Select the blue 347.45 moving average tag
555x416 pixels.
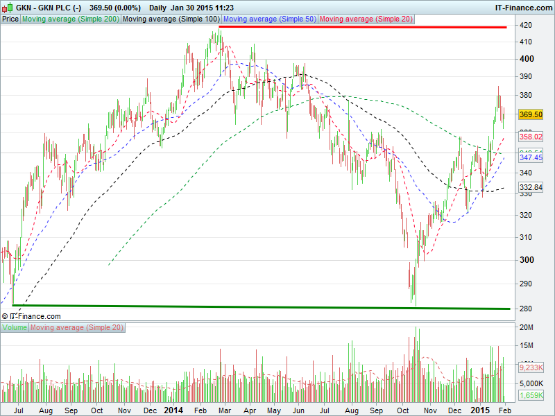point(530,158)
